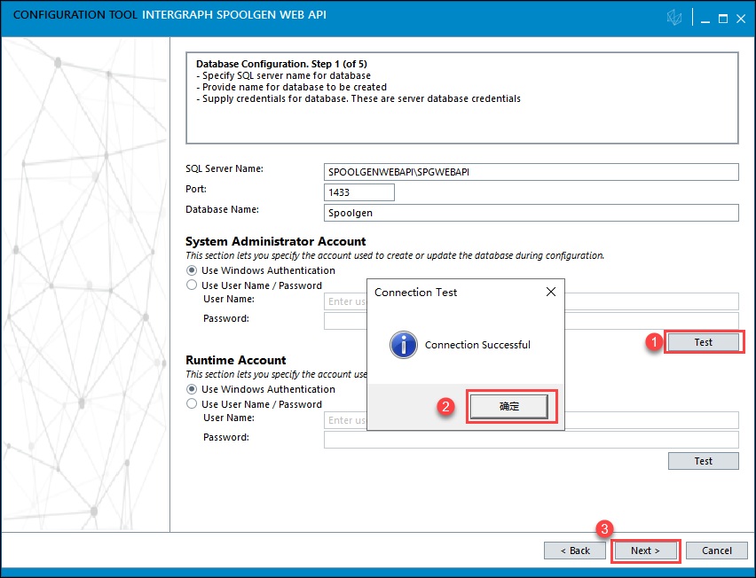
Task: Close the Configuration Tool window
Action: tap(741, 18)
